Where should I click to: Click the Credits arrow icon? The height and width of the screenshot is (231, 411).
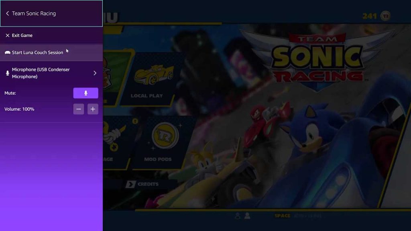[130, 184]
